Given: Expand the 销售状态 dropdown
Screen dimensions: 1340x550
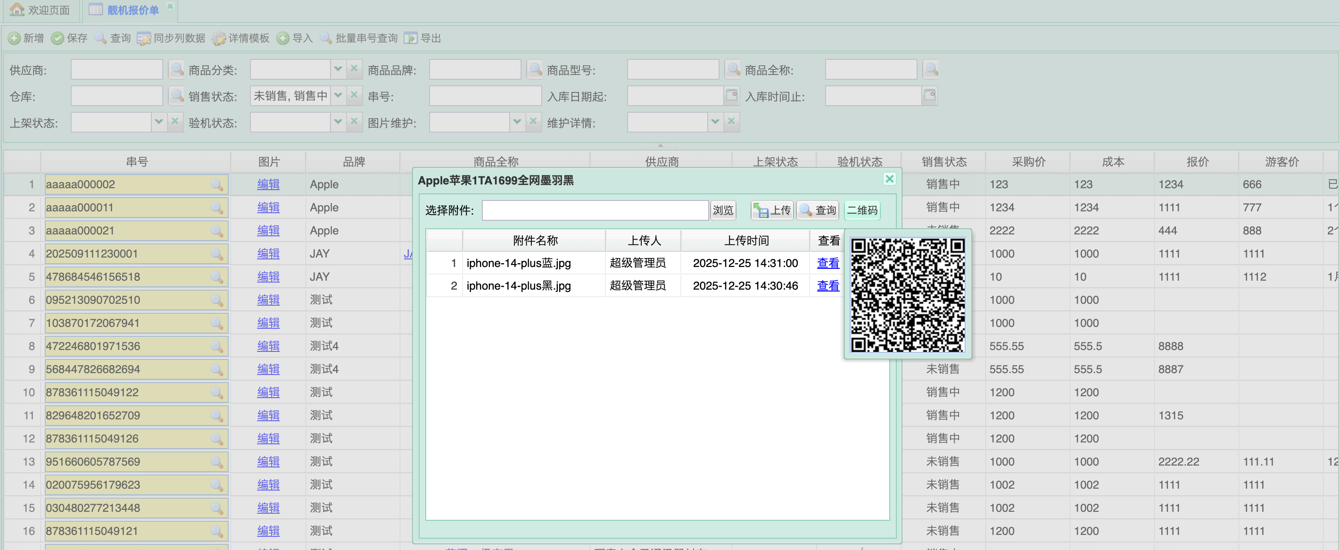Looking at the screenshot, I should 338,96.
